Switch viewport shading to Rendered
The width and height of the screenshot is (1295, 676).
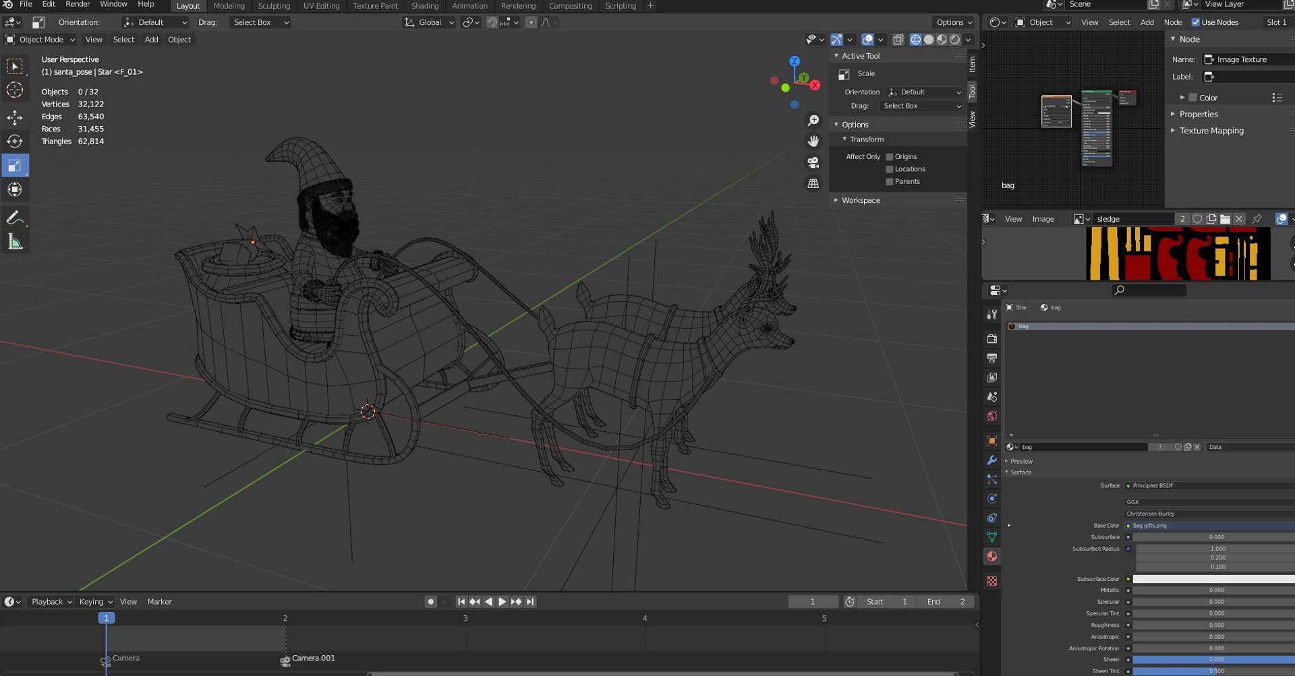954,40
